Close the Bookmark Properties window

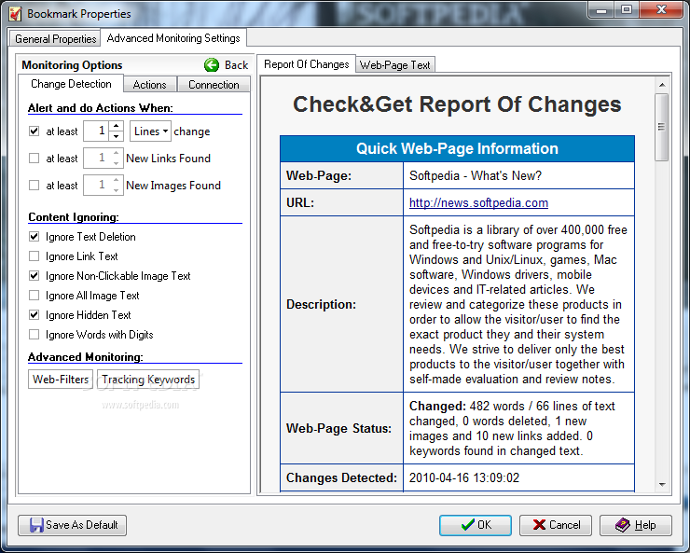pyautogui.click(x=661, y=9)
